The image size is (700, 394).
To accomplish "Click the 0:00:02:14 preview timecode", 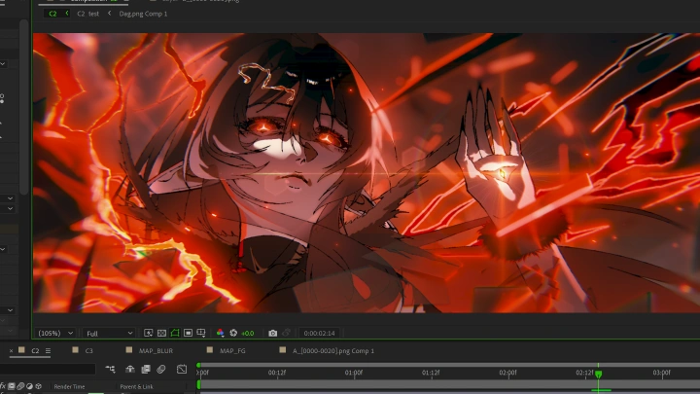I will [319, 334].
